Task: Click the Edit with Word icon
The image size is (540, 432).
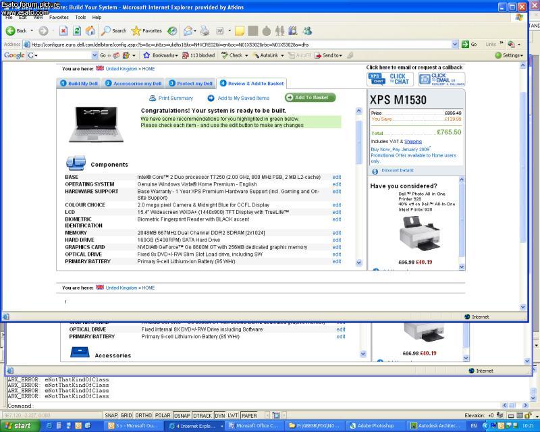Action: pyautogui.click(x=220, y=31)
